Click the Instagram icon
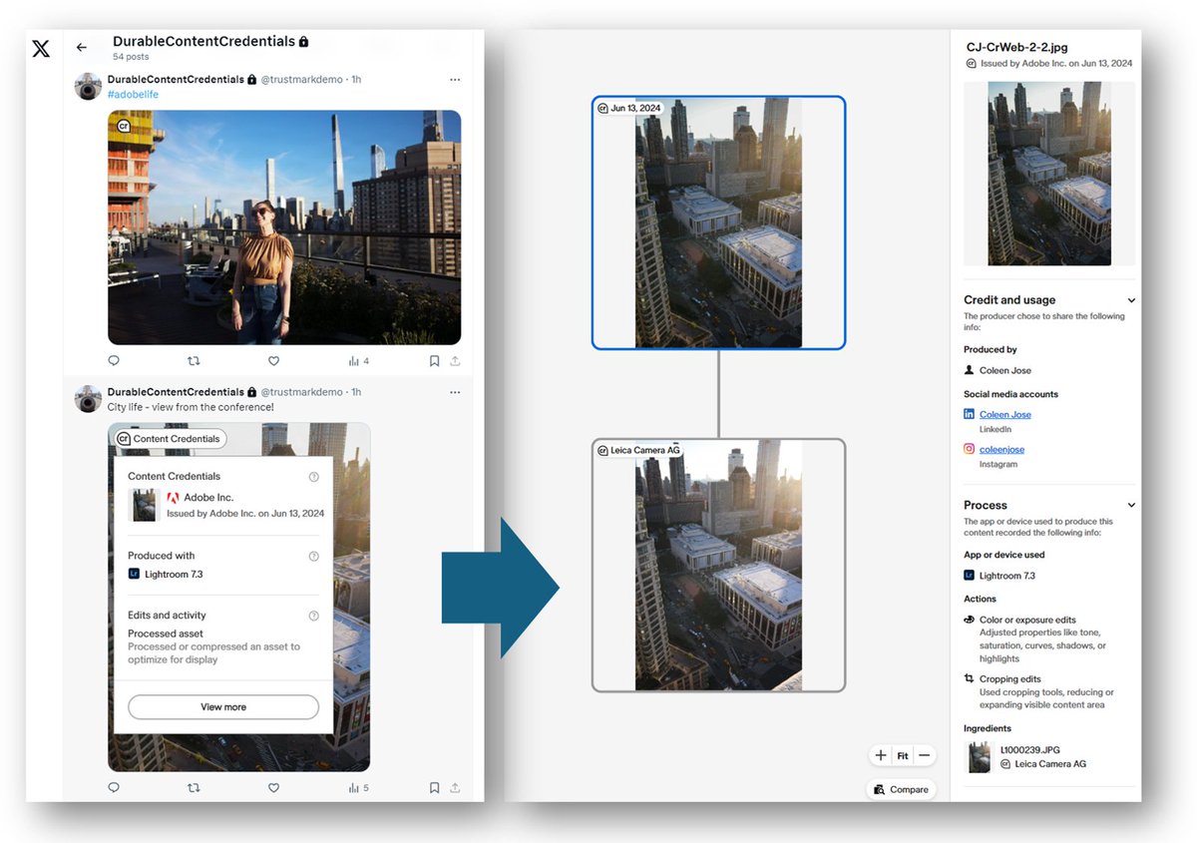 coord(969,449)
